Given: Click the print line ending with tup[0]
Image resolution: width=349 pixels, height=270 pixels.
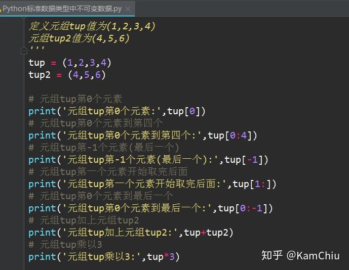Looking at the screenshot, I should 117,111.
